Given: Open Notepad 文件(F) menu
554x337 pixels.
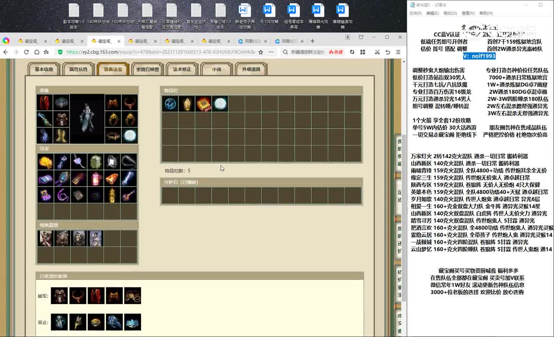Looking at the screenshot, I should click(x=415, y=13).
